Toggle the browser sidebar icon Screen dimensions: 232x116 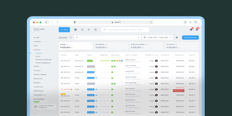click(x=47, y=22)
